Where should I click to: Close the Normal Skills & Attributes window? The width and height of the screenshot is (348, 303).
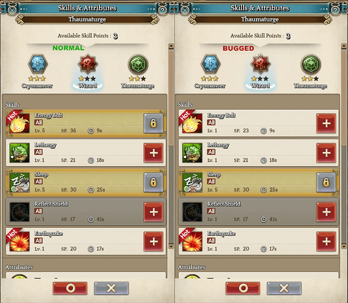pos(12,10)
